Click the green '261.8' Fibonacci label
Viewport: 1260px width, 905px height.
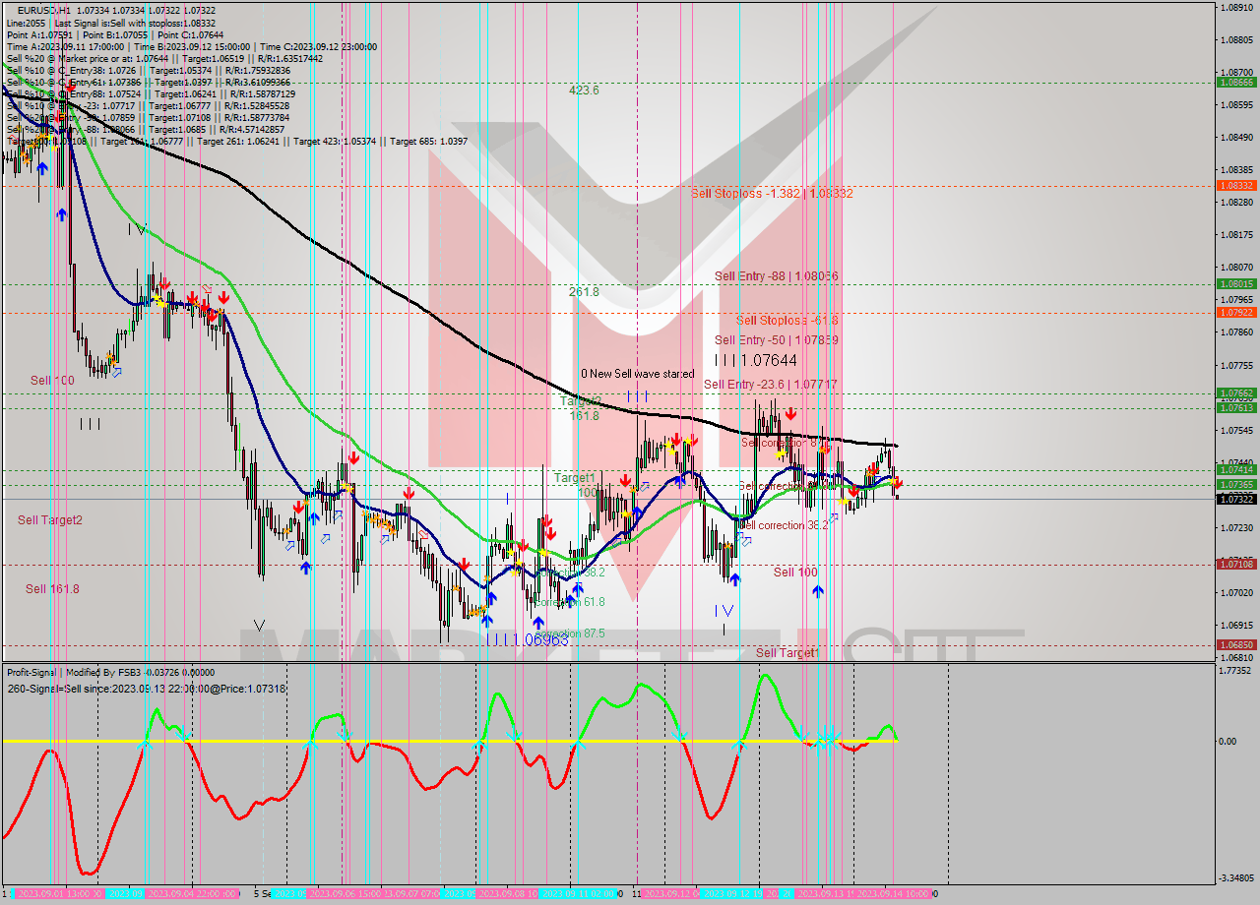click(x=584, y=292)
